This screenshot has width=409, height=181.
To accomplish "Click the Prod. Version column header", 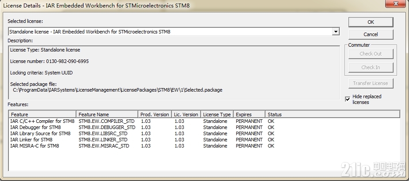I will click(x=155, y=115).
